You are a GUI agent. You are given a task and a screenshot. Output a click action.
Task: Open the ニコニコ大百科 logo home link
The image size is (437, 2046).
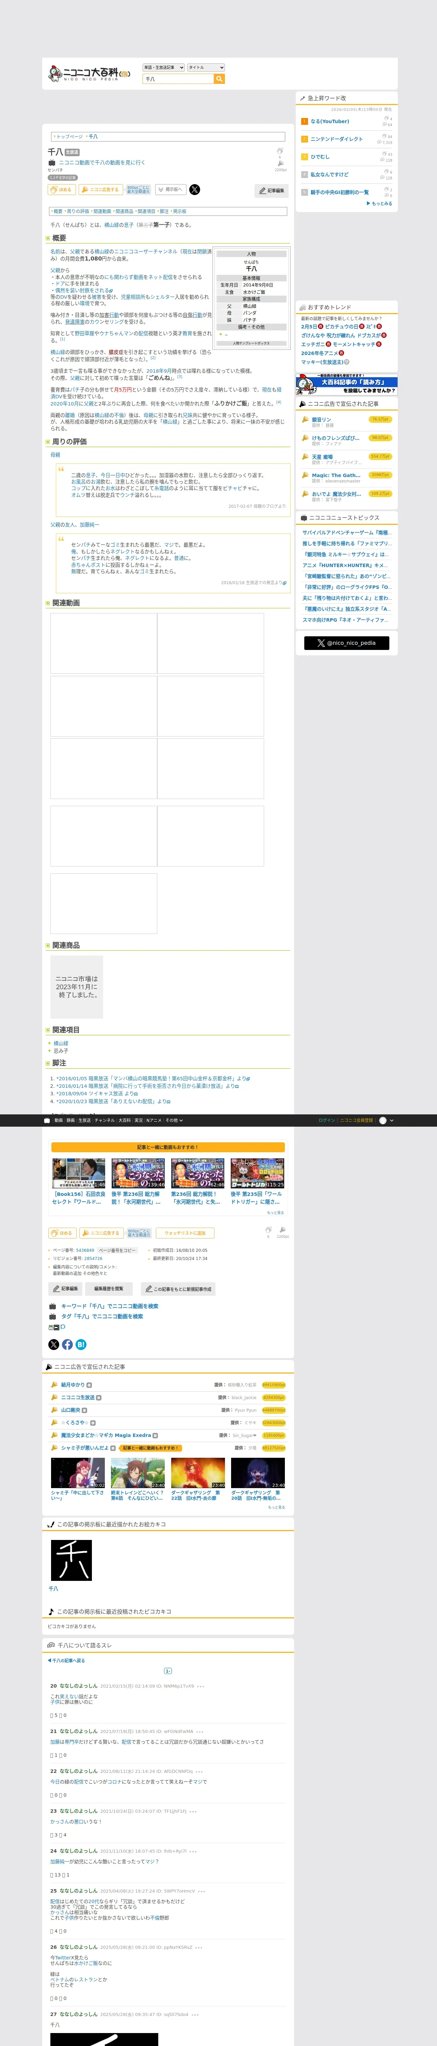coord(89,74)
